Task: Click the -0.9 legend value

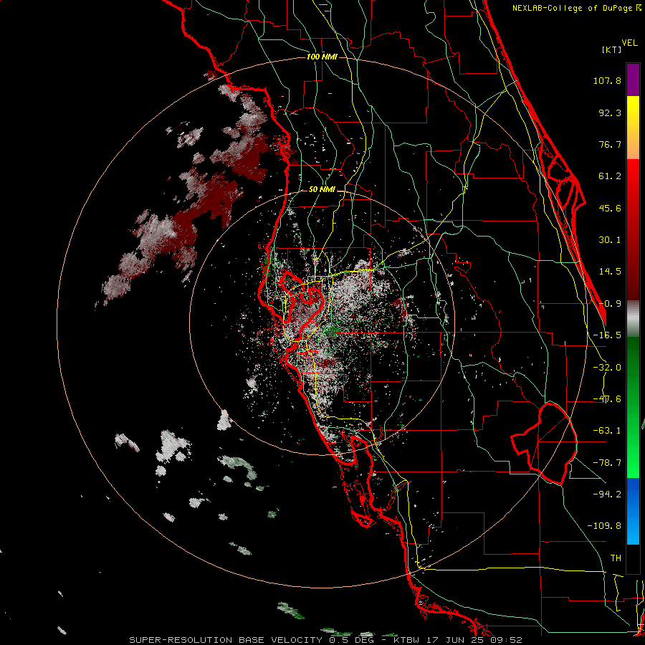Action: click(x=610, y=304)
